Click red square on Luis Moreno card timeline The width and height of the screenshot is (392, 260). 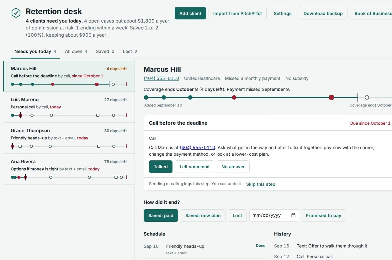[20, 115]
